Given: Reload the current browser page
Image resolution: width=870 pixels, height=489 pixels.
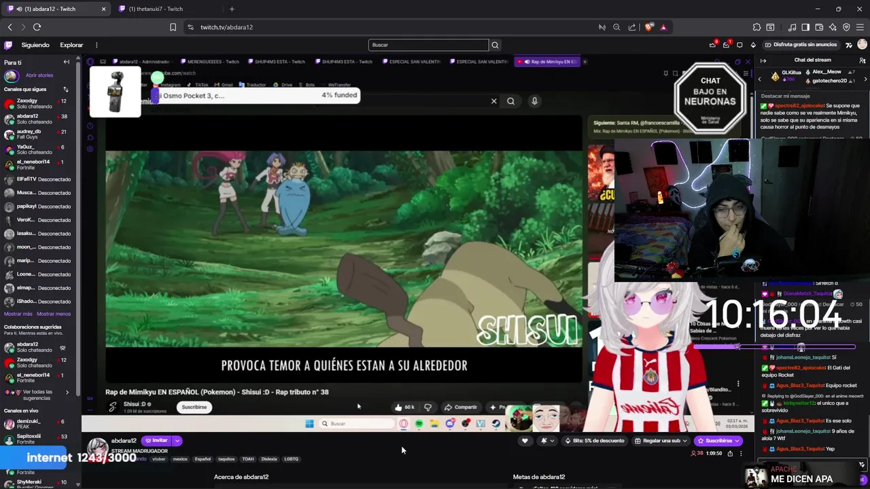Looking at the screenshot, I should 37,27.
